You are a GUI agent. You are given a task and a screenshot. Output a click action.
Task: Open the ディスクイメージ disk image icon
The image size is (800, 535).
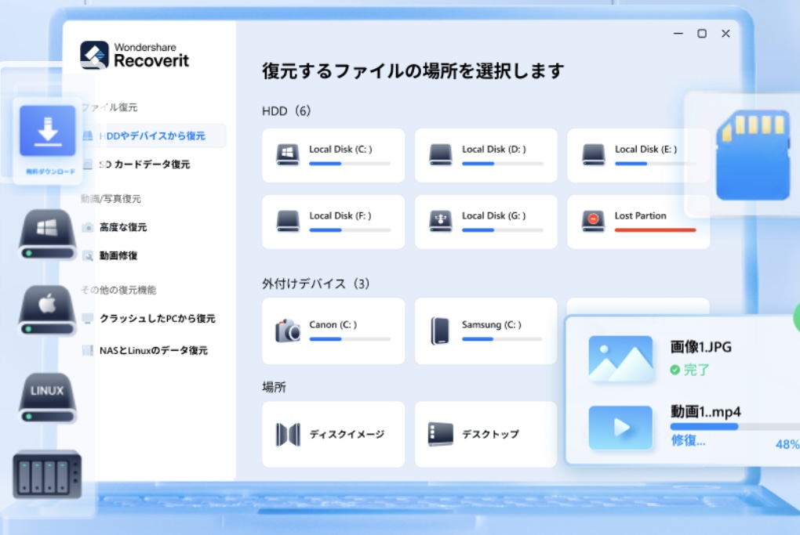289,434
